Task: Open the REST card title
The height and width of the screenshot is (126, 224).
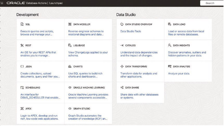Action: (x=28, y=45)
